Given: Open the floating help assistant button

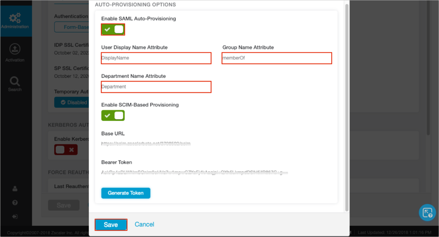Looking at the screenshot, I should (427, 212).
